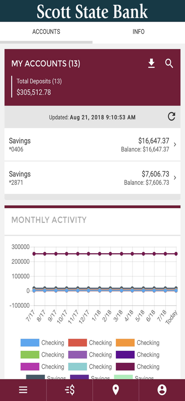
Task: Open the profile person icon
Action: pos(162,390)
